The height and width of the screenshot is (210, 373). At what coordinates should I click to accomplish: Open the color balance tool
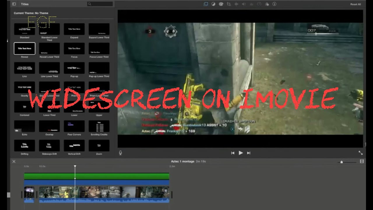pos(213,4)
